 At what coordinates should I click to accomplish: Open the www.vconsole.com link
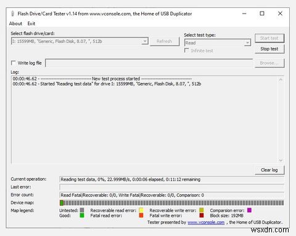(206, 222)
